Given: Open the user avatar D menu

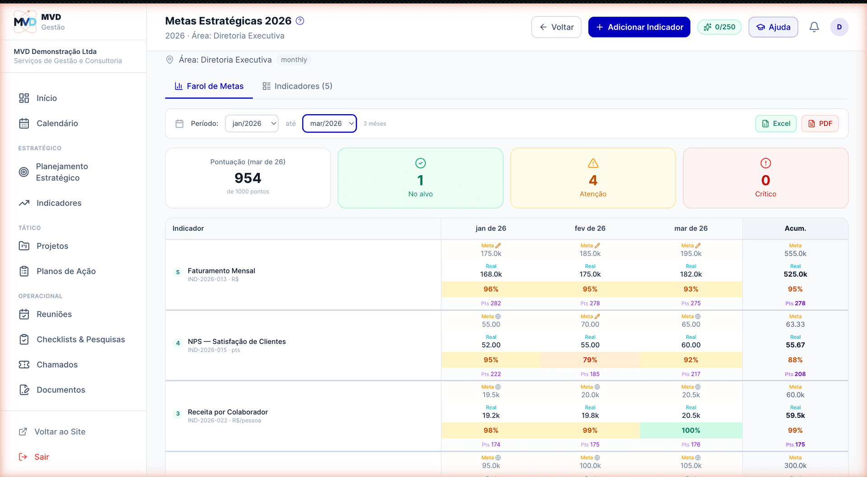Looking at the screenshot, I should [x=839, y=27].
